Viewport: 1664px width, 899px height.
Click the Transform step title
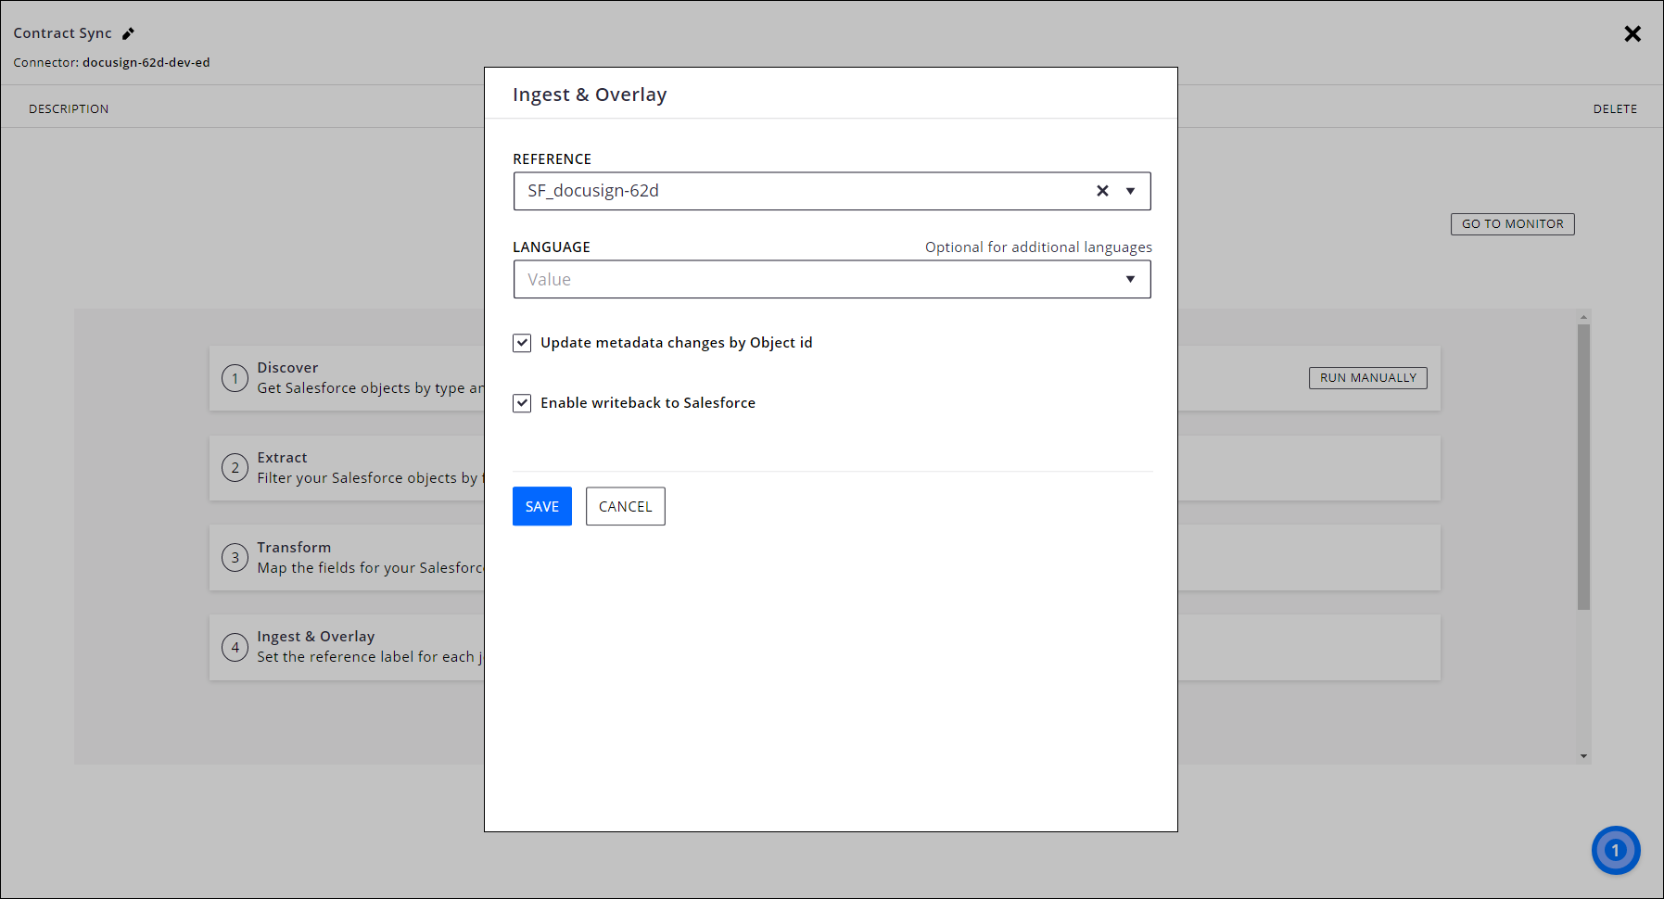pos(294,548)
